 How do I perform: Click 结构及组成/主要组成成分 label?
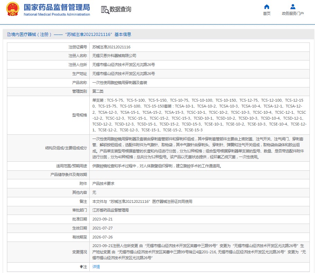pos(66,148)
